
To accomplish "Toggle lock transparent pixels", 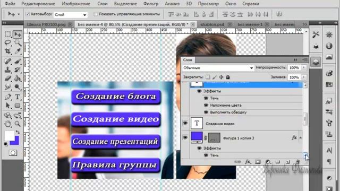I will [x=208, y=77].
